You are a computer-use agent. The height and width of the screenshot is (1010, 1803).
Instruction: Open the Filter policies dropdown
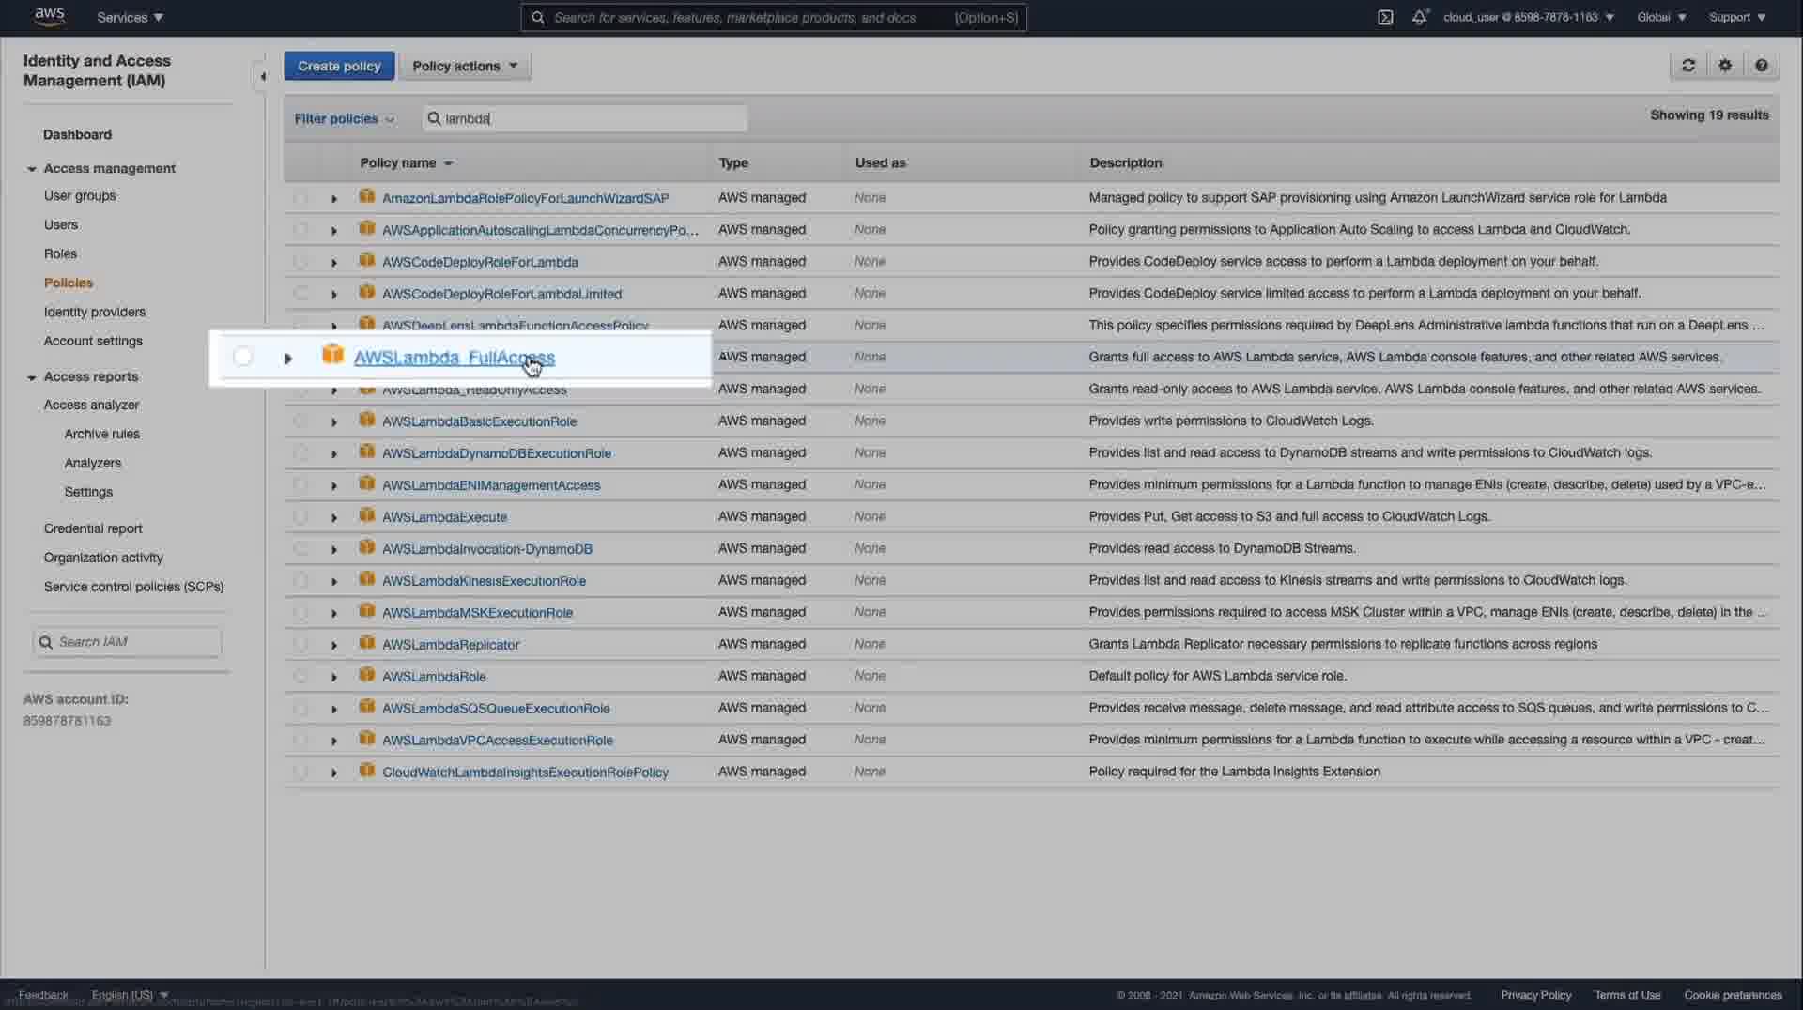click(x=344, y=118)
